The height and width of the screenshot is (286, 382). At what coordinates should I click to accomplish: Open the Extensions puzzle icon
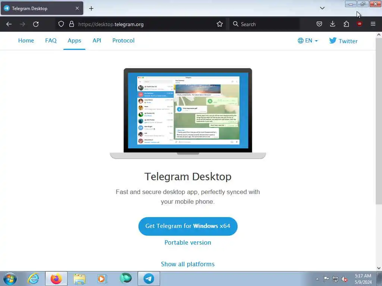tap(346, 24)
